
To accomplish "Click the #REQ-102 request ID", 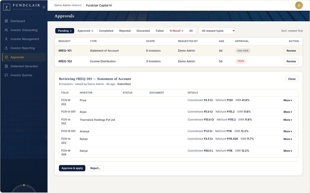I will tap(65, 61).
